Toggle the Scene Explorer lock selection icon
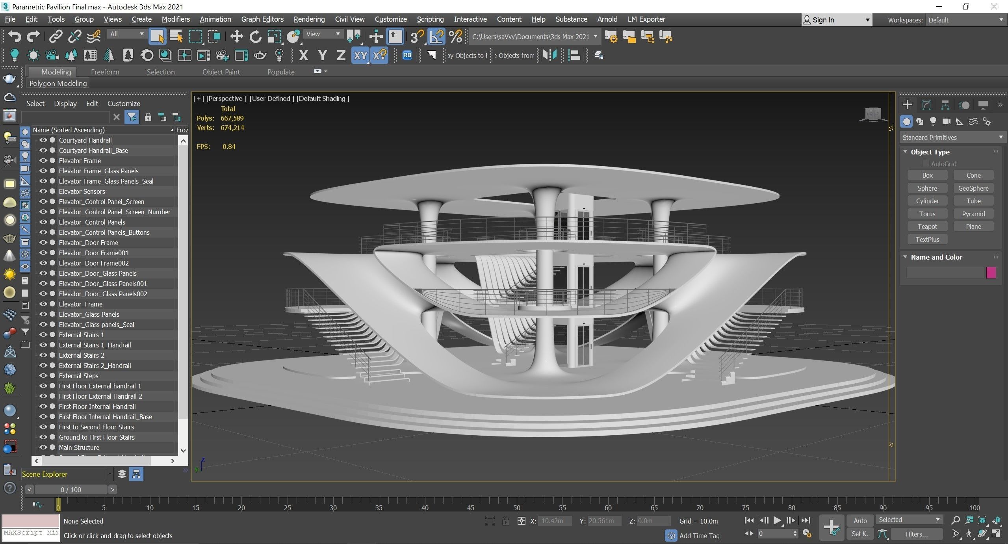The width and height of the screenshot is (1008, 544). (x=148, y=117)
